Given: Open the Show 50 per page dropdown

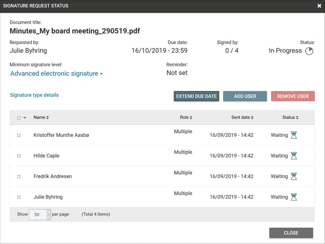Looking at the screenshot, I should (40, 214).
